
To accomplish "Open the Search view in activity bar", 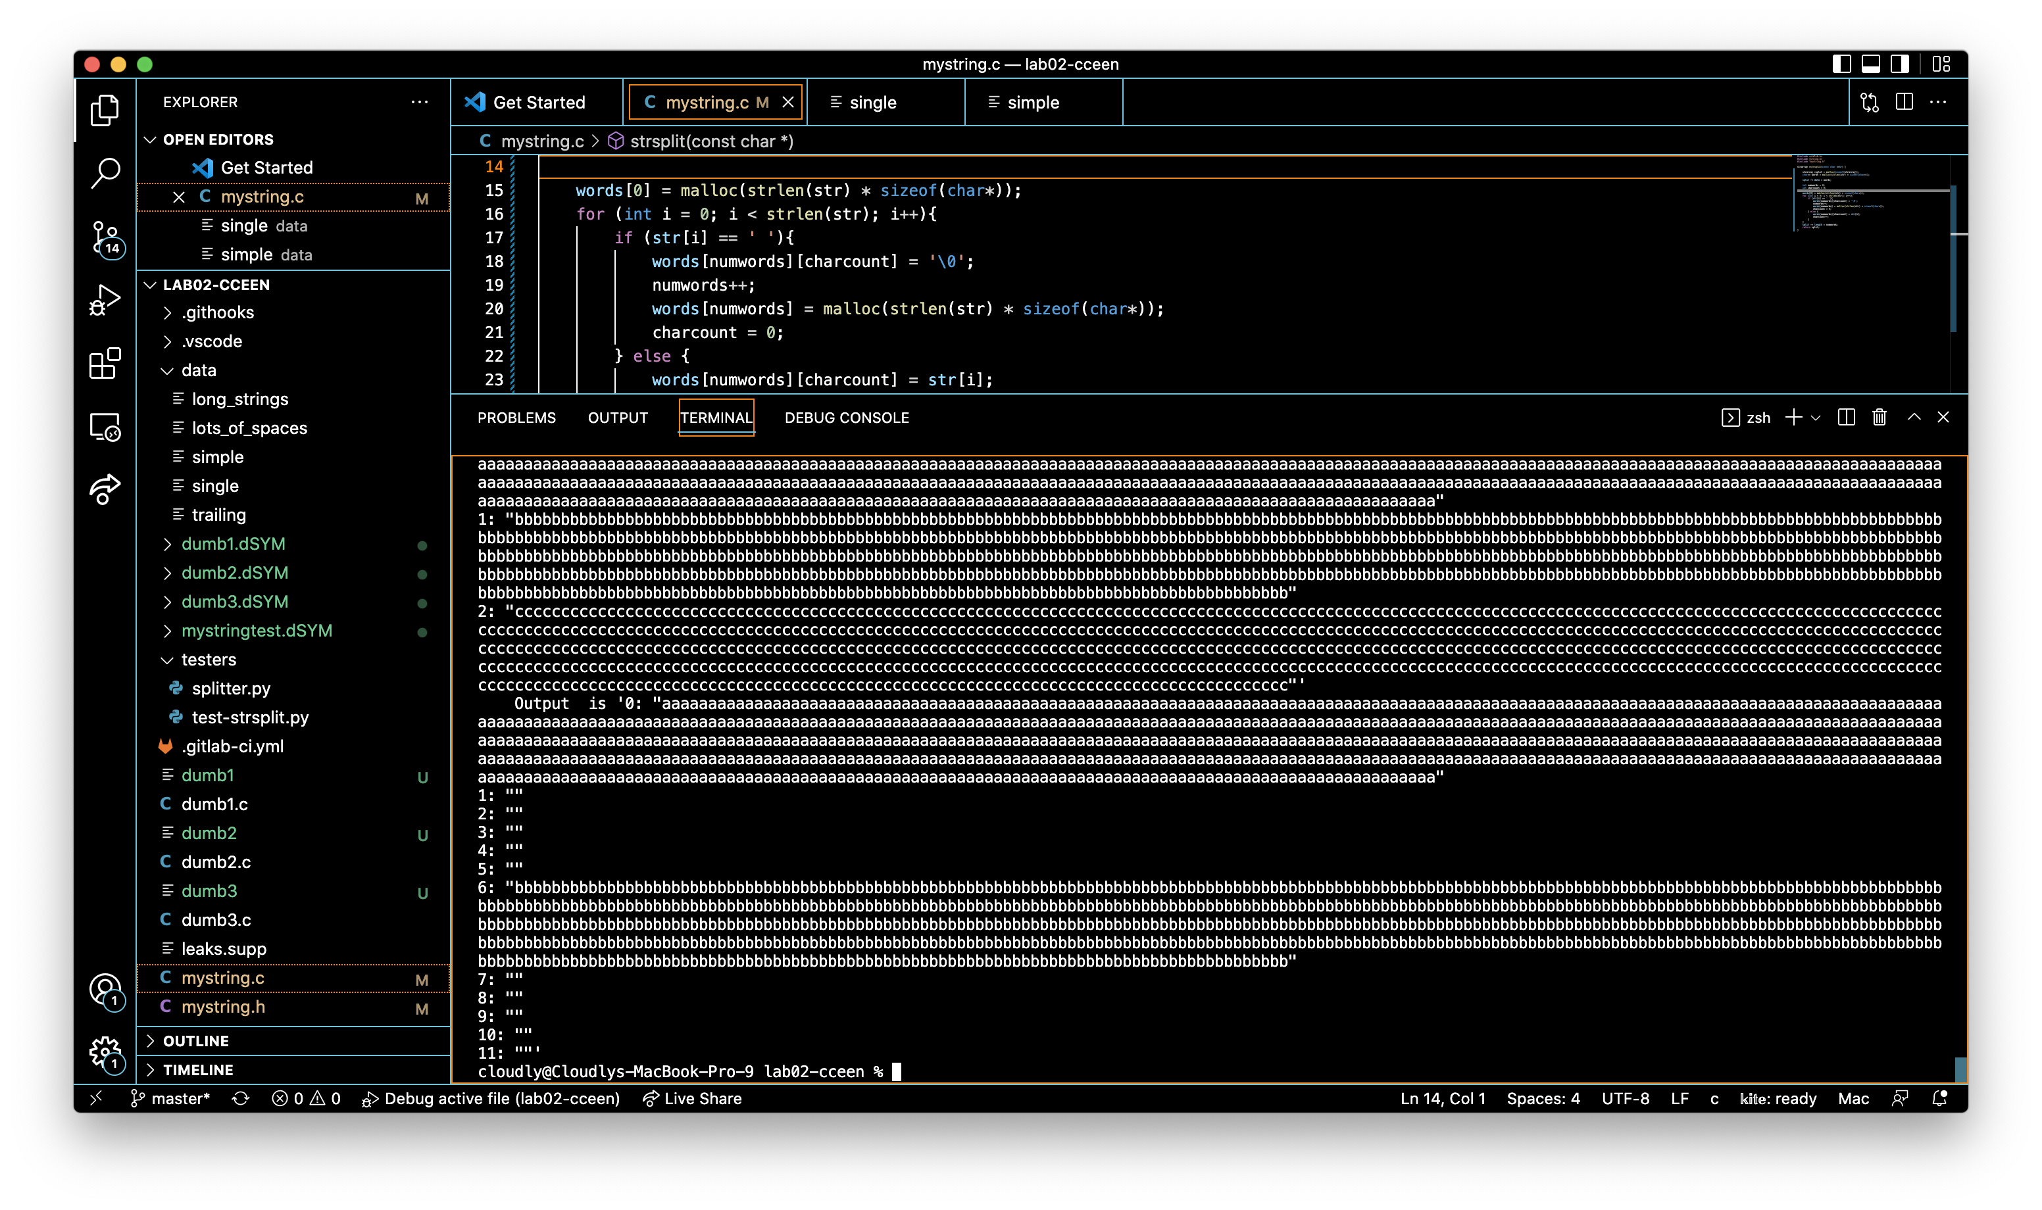I will [105, 172].
